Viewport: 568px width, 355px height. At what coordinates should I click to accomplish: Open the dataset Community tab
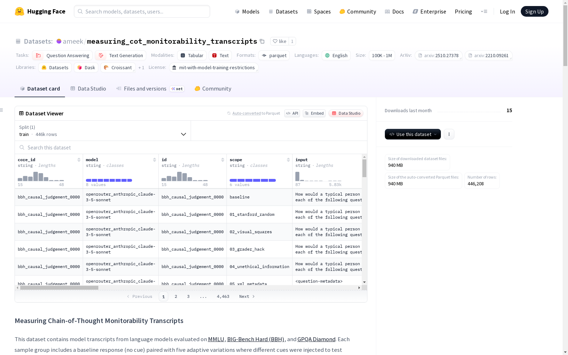coord(213,89)
